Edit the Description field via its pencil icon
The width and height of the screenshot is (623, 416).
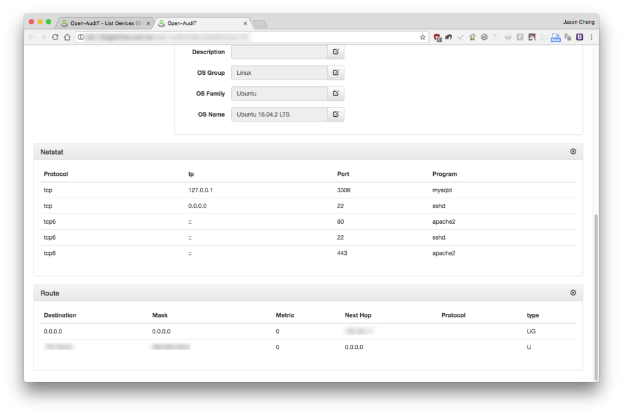click(x=336, y=52)
